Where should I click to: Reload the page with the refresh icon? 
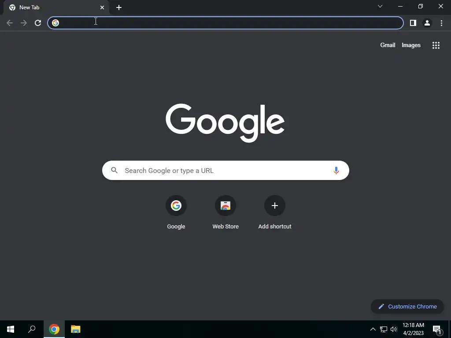[38, 23]
